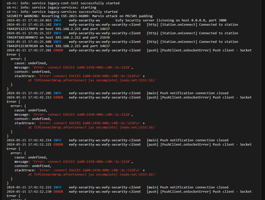Select timestamp 17:41:25.357
265x200 pixels.
coord(40,33)
